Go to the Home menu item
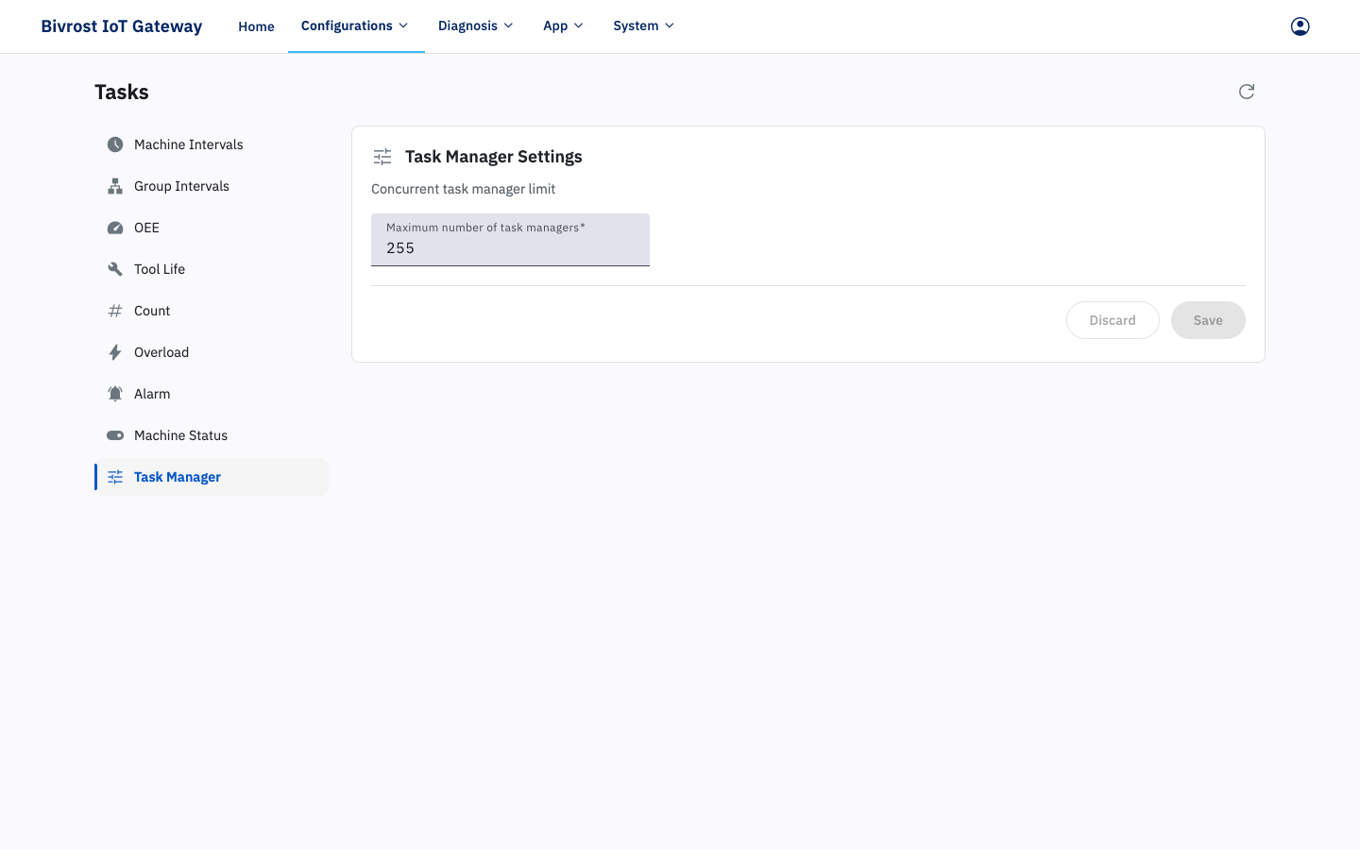 point(256,26)
